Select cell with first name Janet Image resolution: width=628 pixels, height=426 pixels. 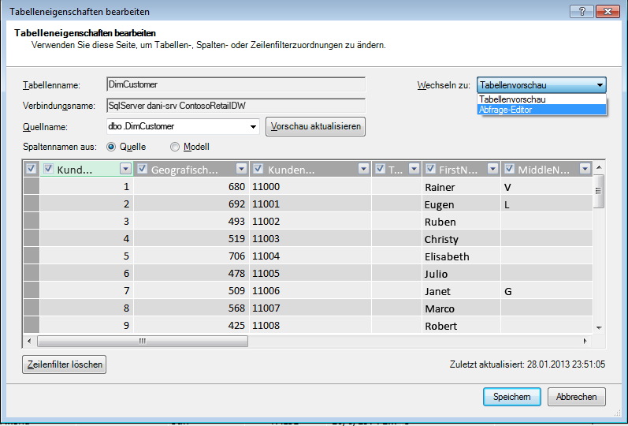tap(462, 290)
